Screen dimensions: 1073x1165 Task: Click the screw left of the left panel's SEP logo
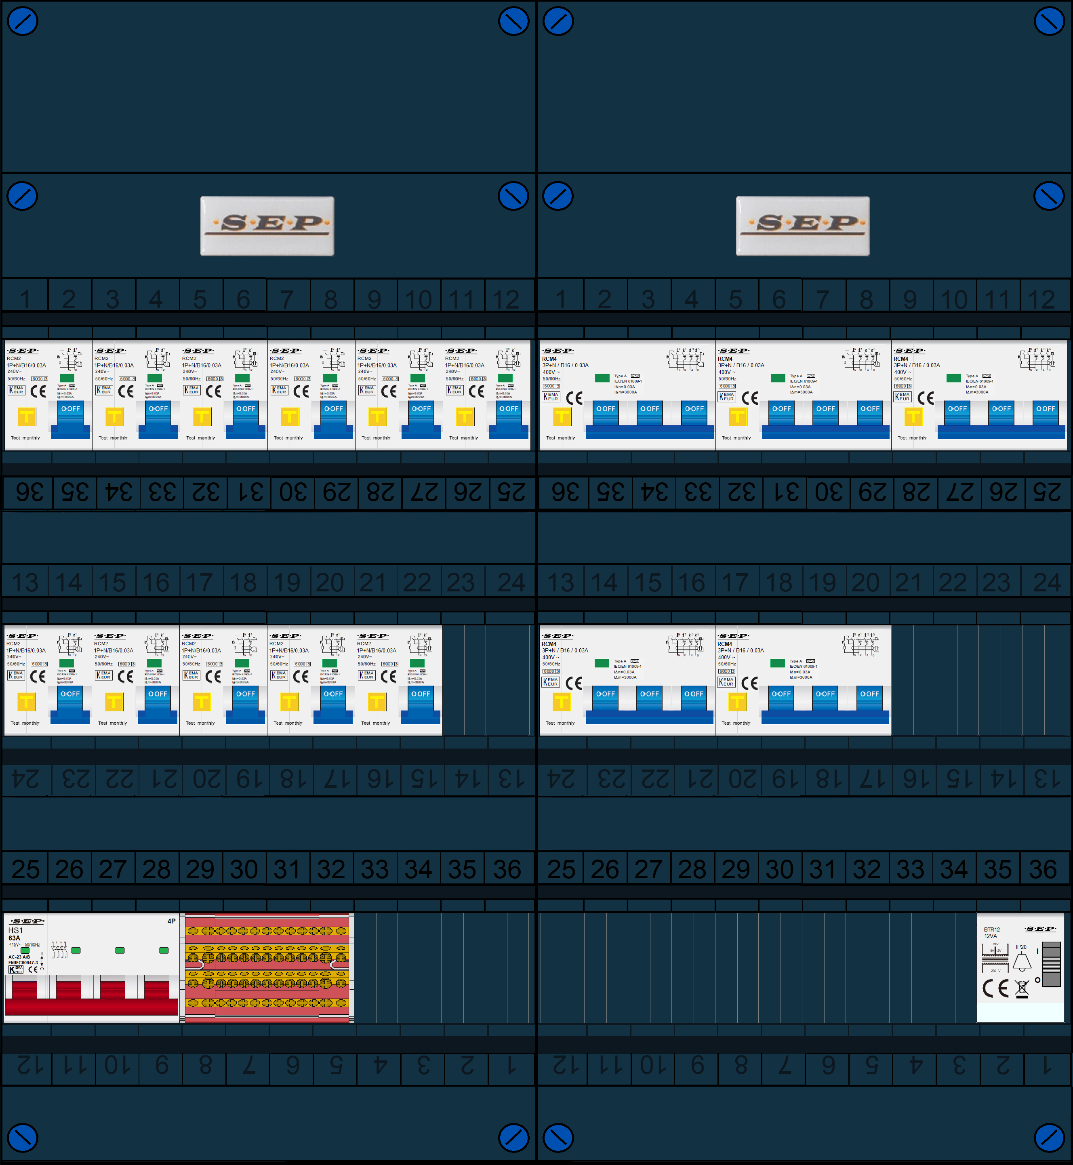pos(22,196)
